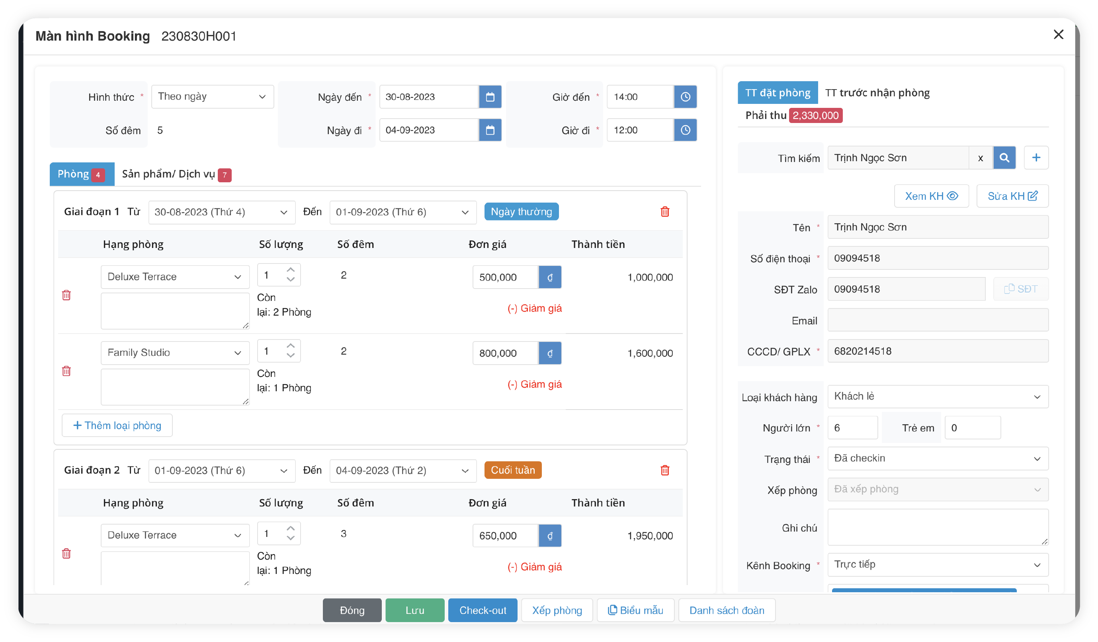Click the plus icon to add customer

point(1035,158)
